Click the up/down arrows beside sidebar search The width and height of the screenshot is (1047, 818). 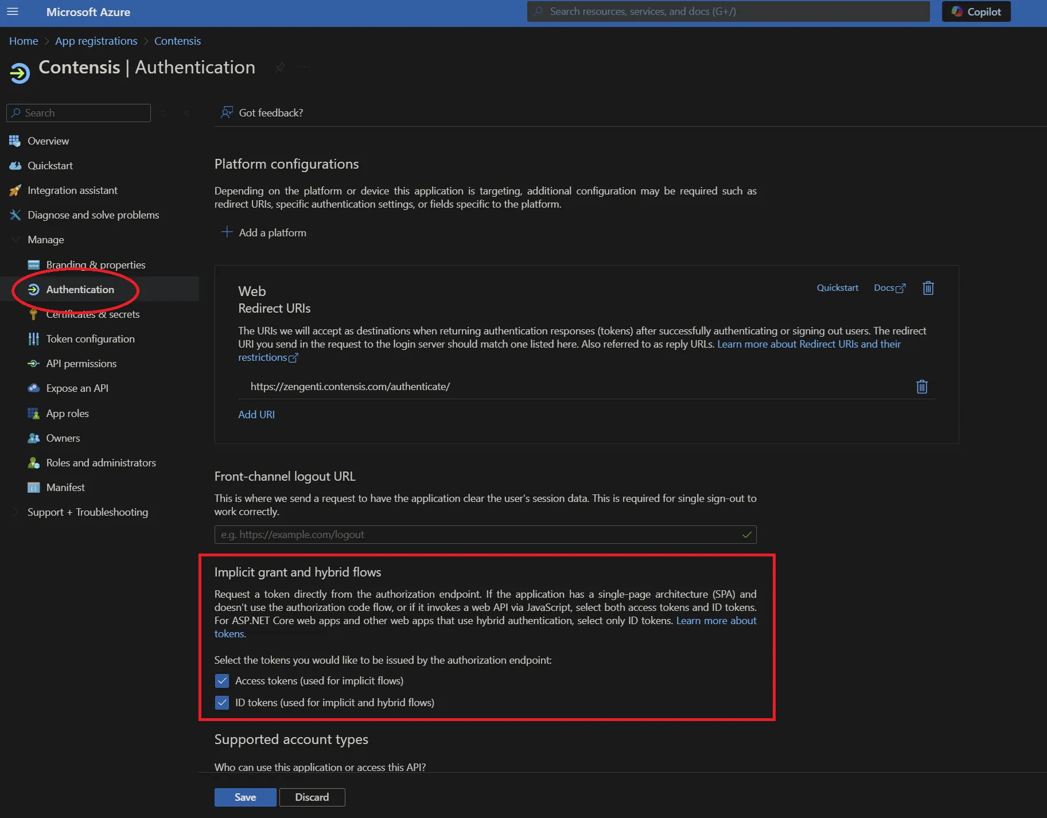click(x=164, y=113)
